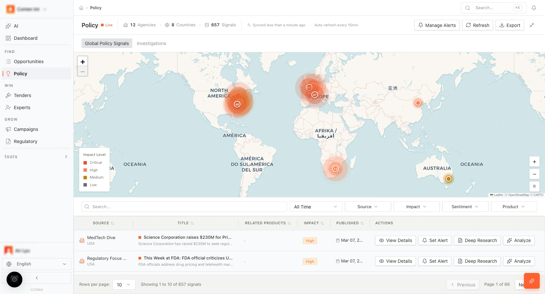
Task: Open the Sentiment filter dropdown
Action: [x=465, y=207]
